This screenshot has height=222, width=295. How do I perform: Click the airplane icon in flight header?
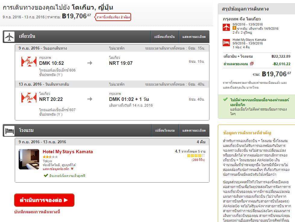9,37
